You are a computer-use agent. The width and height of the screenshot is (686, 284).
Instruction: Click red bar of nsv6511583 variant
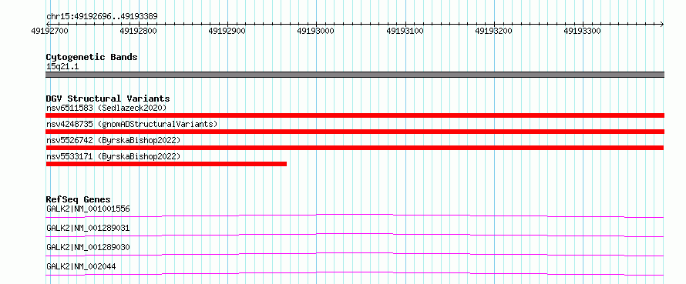point(355,115)
